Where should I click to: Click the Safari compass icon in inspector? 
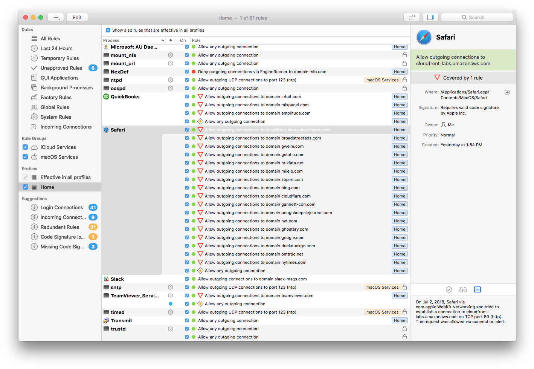424,37
